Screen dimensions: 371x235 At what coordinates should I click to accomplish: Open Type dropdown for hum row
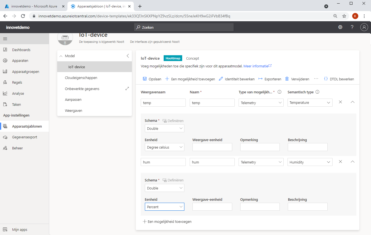coord(261,162)
